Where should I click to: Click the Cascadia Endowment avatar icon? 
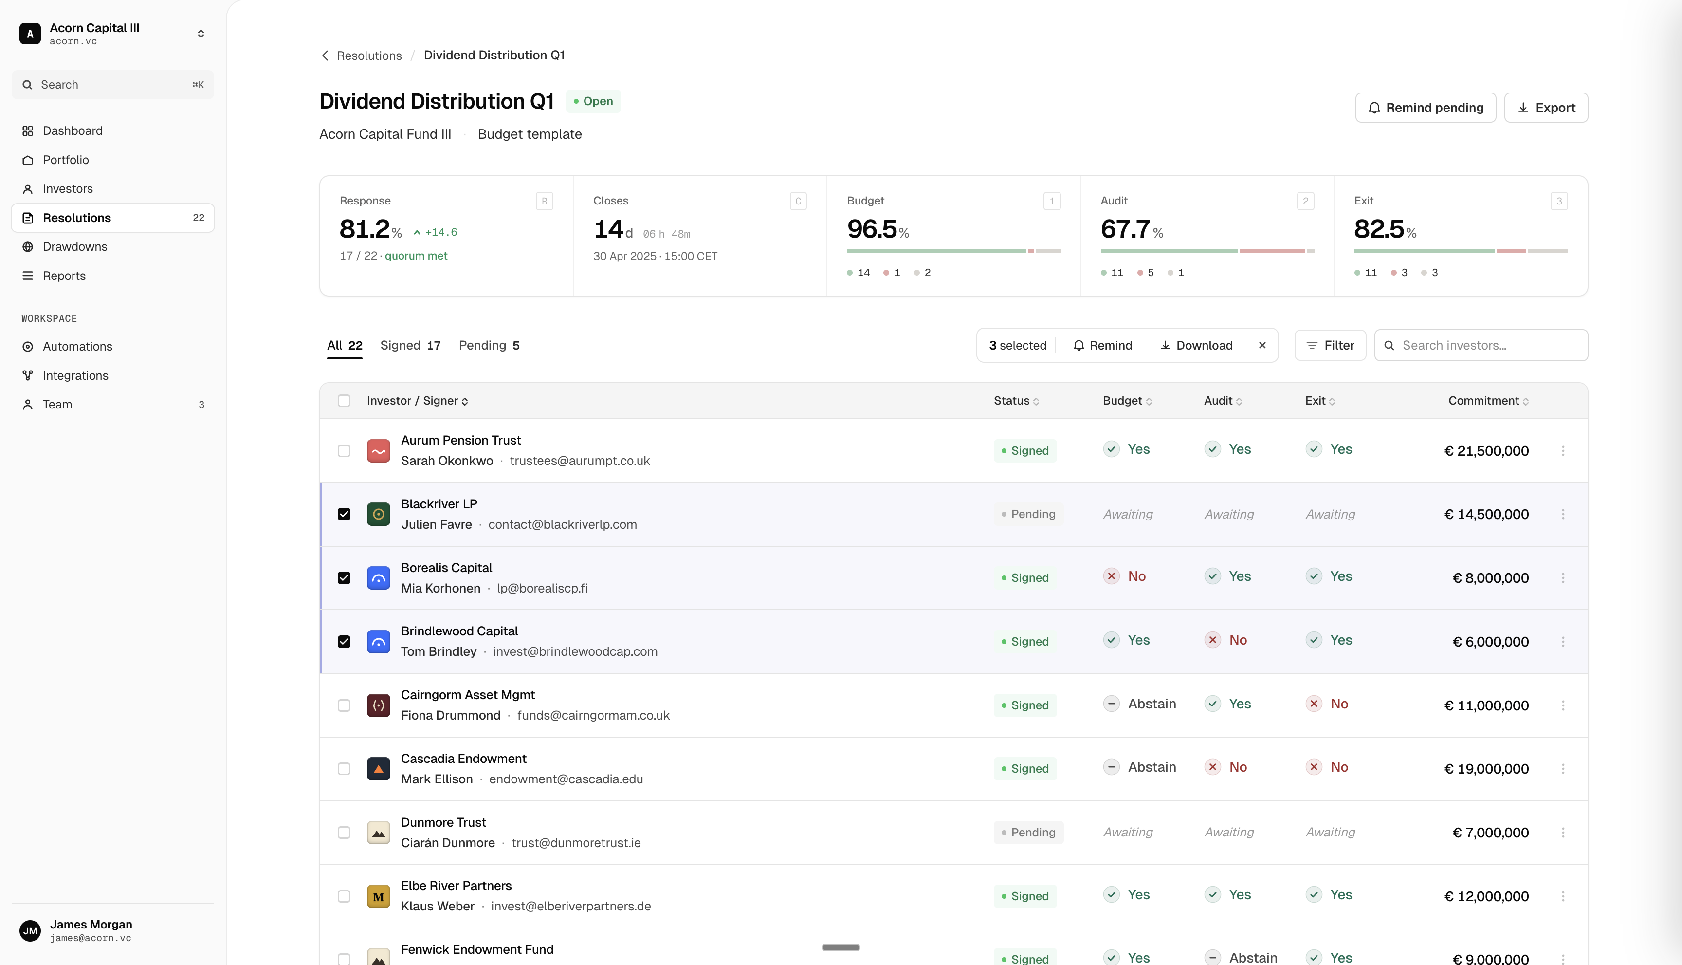click(x=378, y=769)
